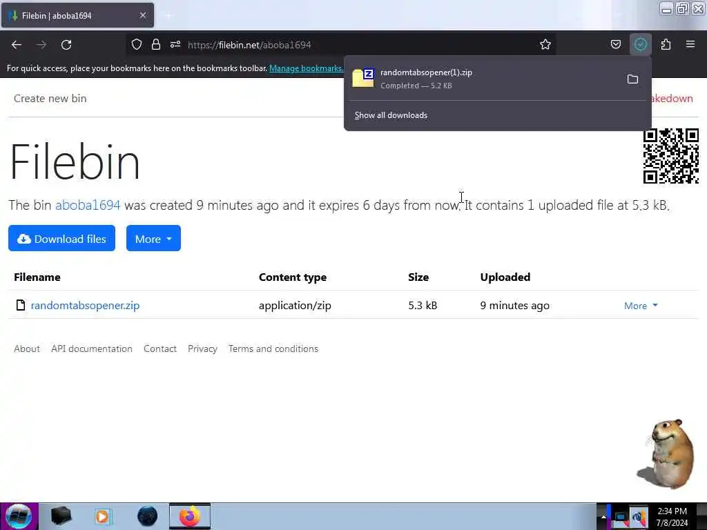Click the Filename column header
The width and height of the screenshot is (707, 530).
click(x=37, y=277)
